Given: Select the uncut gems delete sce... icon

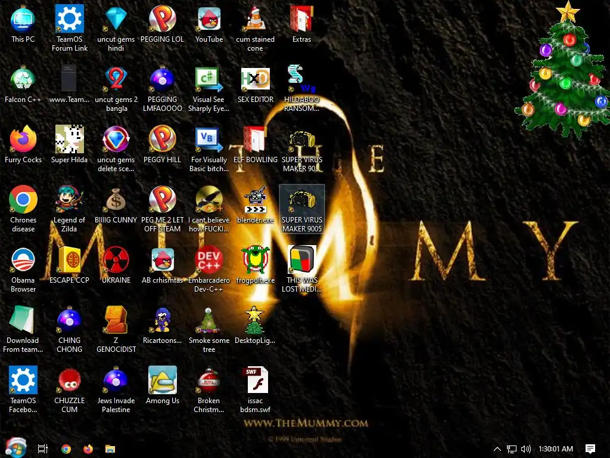Looking at the screenshot, I should coord(116,148).
